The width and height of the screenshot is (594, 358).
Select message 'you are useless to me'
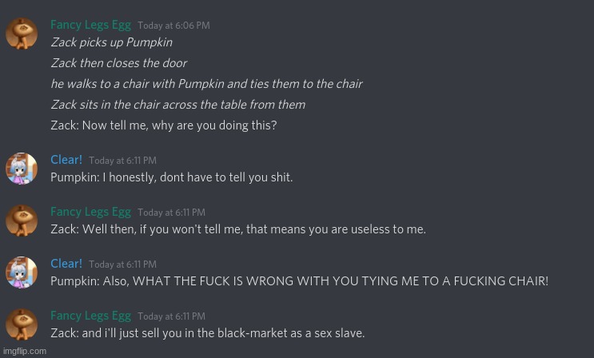238,229
